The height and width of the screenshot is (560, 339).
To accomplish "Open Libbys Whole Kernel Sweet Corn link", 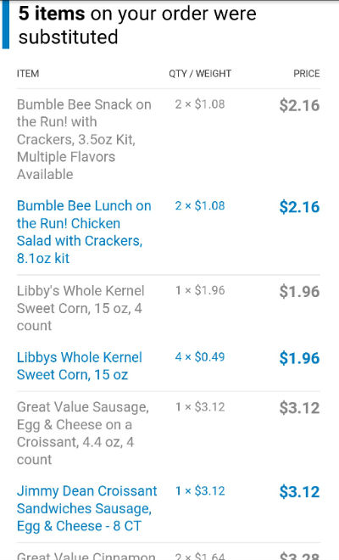I will point(79,366).
